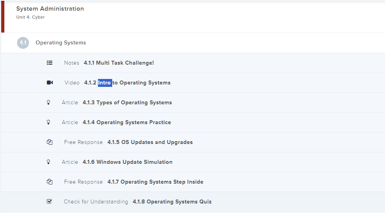The width and height of the screenshot is (385, 213).
Task: Click the System Administration module title
Action: coord(50,9)
